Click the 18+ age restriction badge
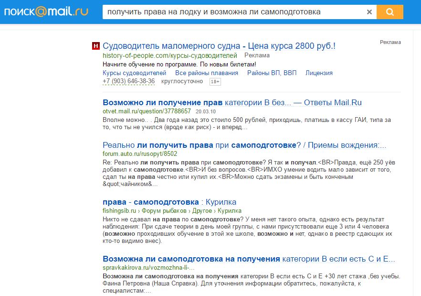Image resolution: width=421 pixels, height=296 pixels. pyautogui.click(x=215, y=82)
